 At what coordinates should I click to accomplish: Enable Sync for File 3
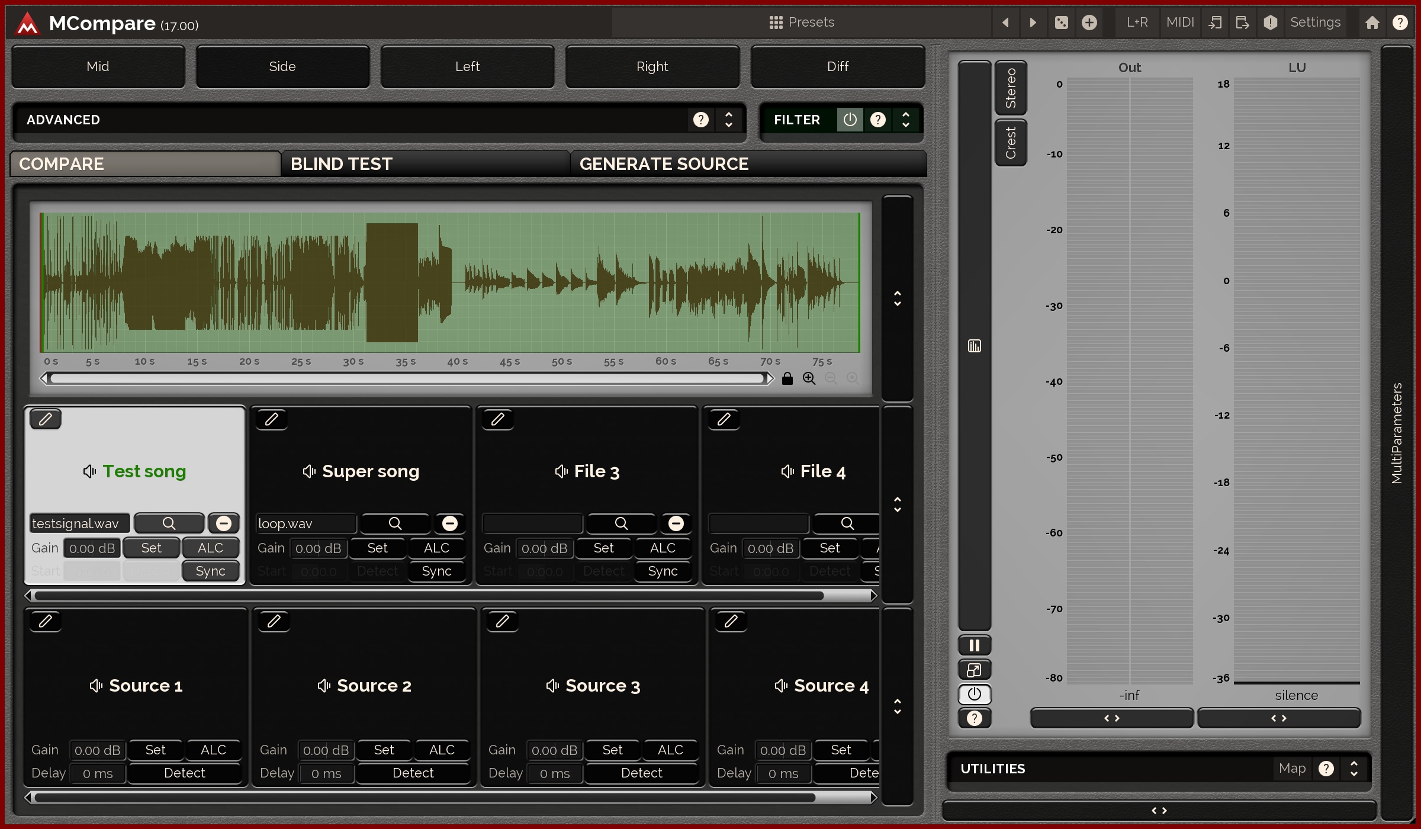point(662,571)
